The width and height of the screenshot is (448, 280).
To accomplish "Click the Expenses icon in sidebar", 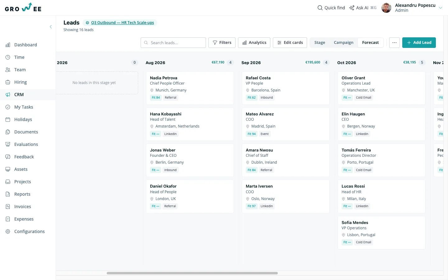I will coord(8,219).
